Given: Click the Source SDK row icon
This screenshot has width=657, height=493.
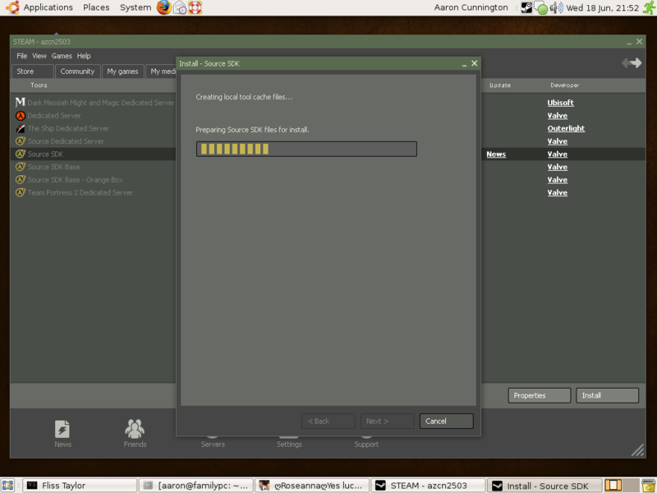Looking at the screenshot, I should [x=20, y=154].
